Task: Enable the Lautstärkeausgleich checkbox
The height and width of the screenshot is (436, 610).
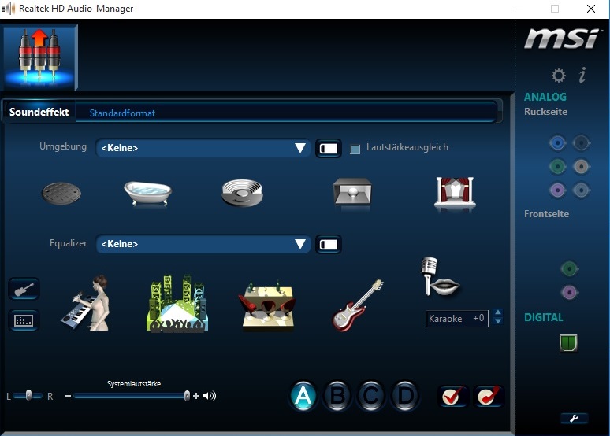Action: click(x=355, y=149)
